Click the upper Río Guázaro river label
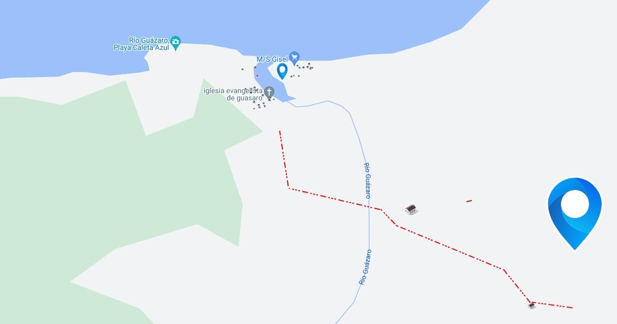 pos(367,181)
